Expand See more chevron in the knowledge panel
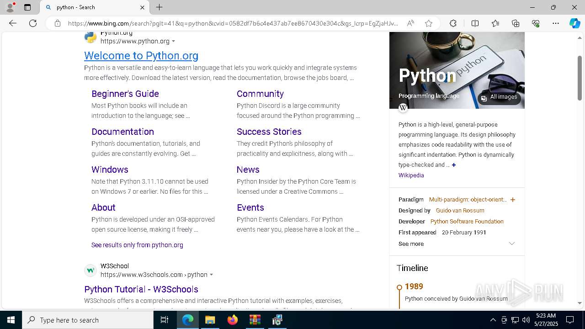585x329 pixels. click(x=512, y=244)
